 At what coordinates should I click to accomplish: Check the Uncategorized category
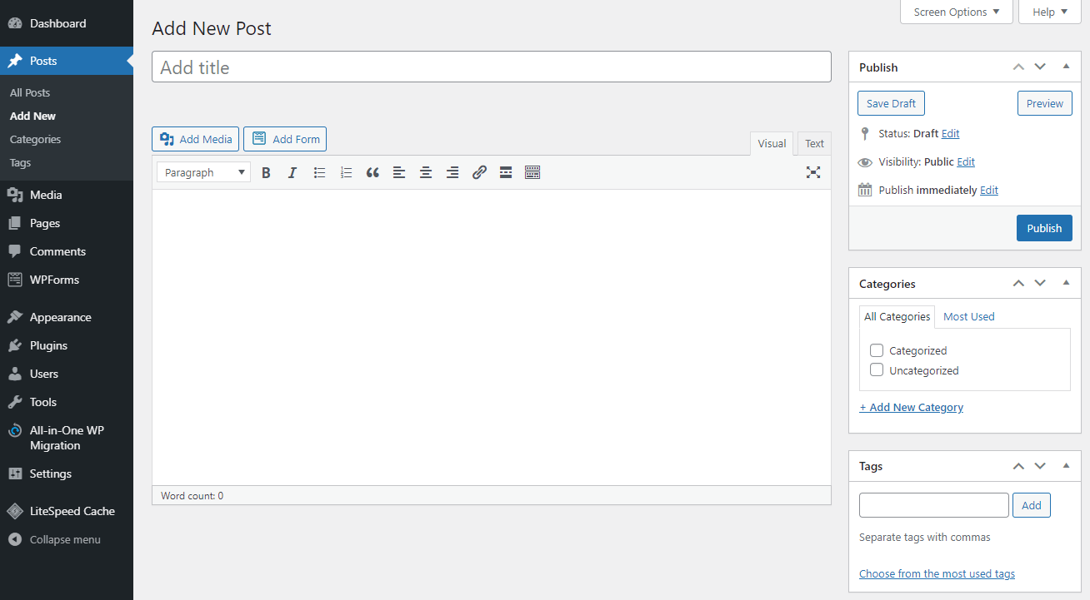click(876, 369)
